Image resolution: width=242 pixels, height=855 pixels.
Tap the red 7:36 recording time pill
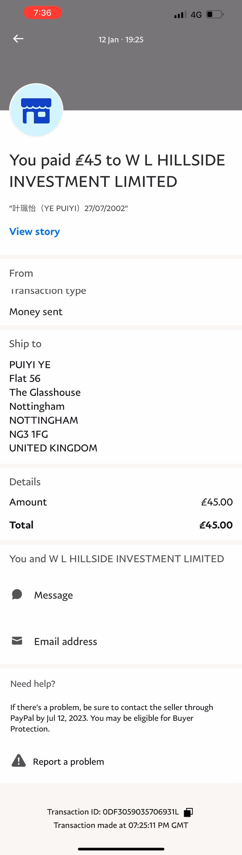42,13
